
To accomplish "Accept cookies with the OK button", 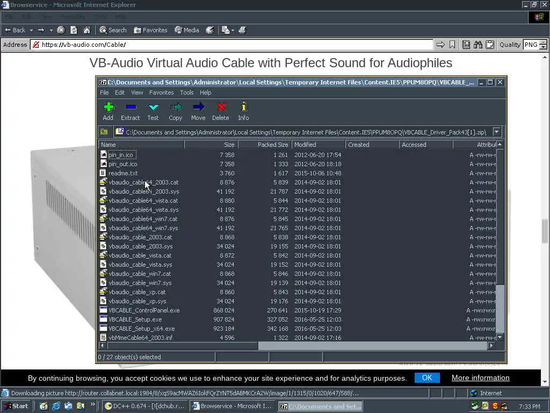I will tap(427, 378).
